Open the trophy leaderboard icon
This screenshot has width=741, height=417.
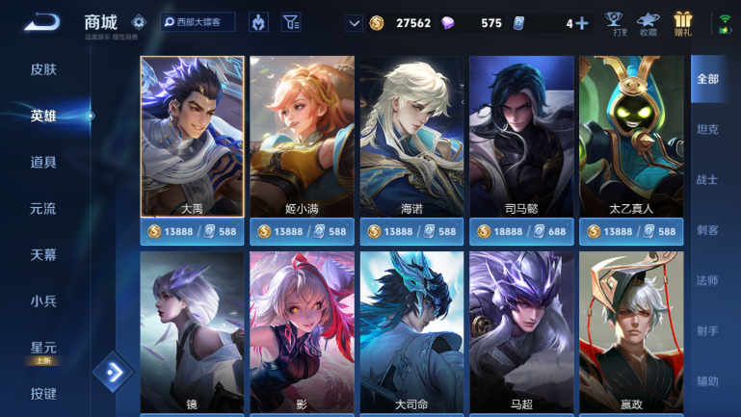(x=614, y=24)
